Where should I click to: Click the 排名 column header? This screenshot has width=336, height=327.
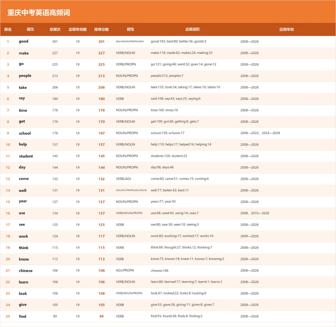(x=8, y=29)
